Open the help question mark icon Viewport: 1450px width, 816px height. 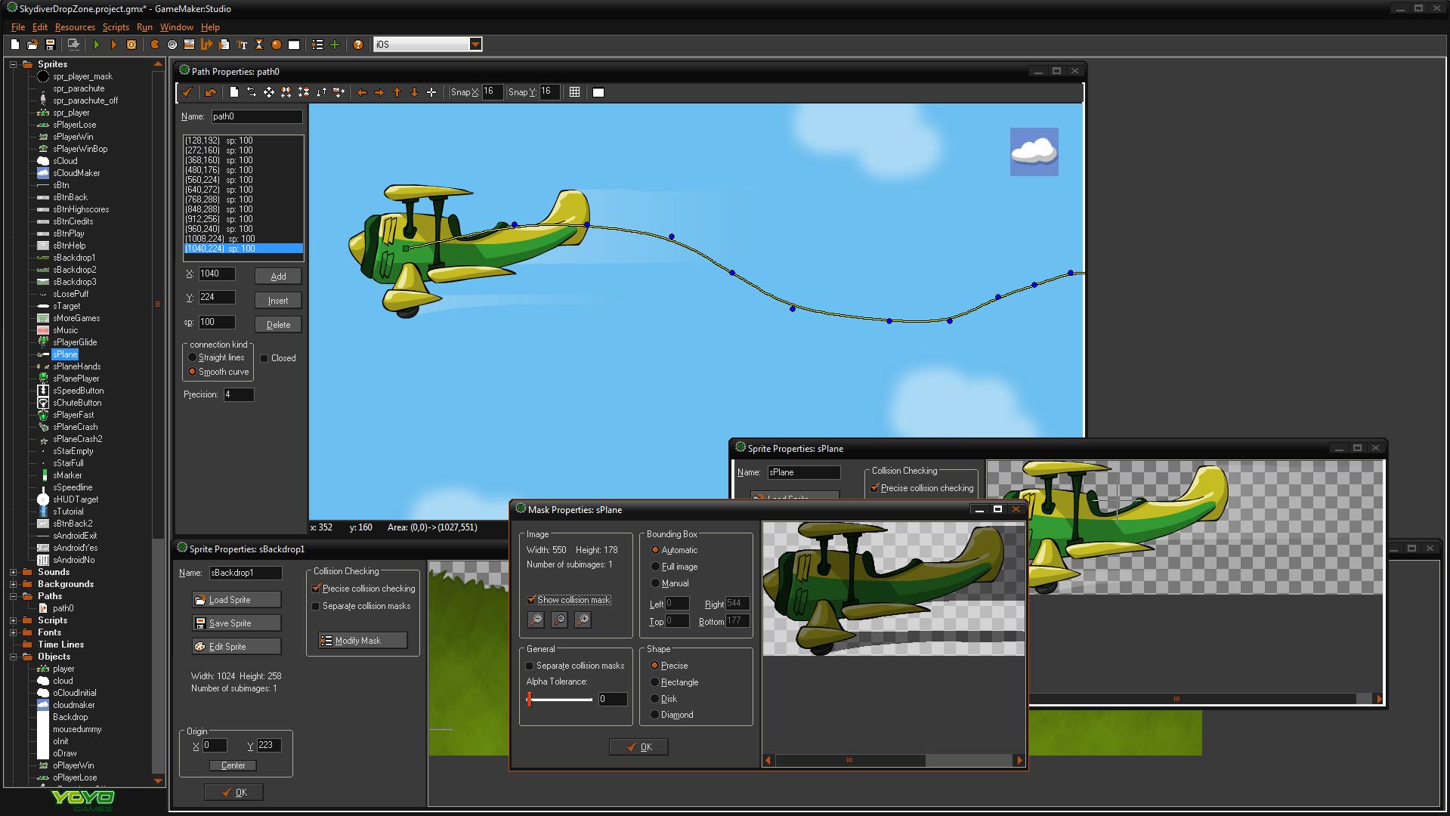click(x=358, y=45)
